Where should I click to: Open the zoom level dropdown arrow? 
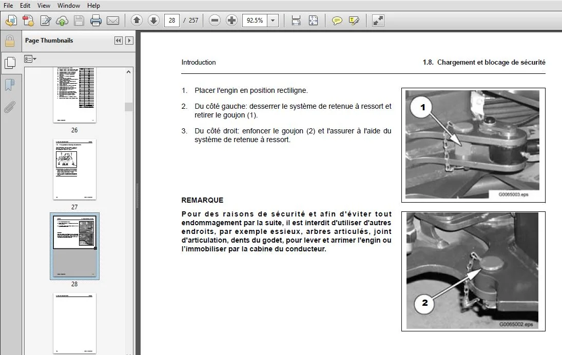[x=273, y=21]
